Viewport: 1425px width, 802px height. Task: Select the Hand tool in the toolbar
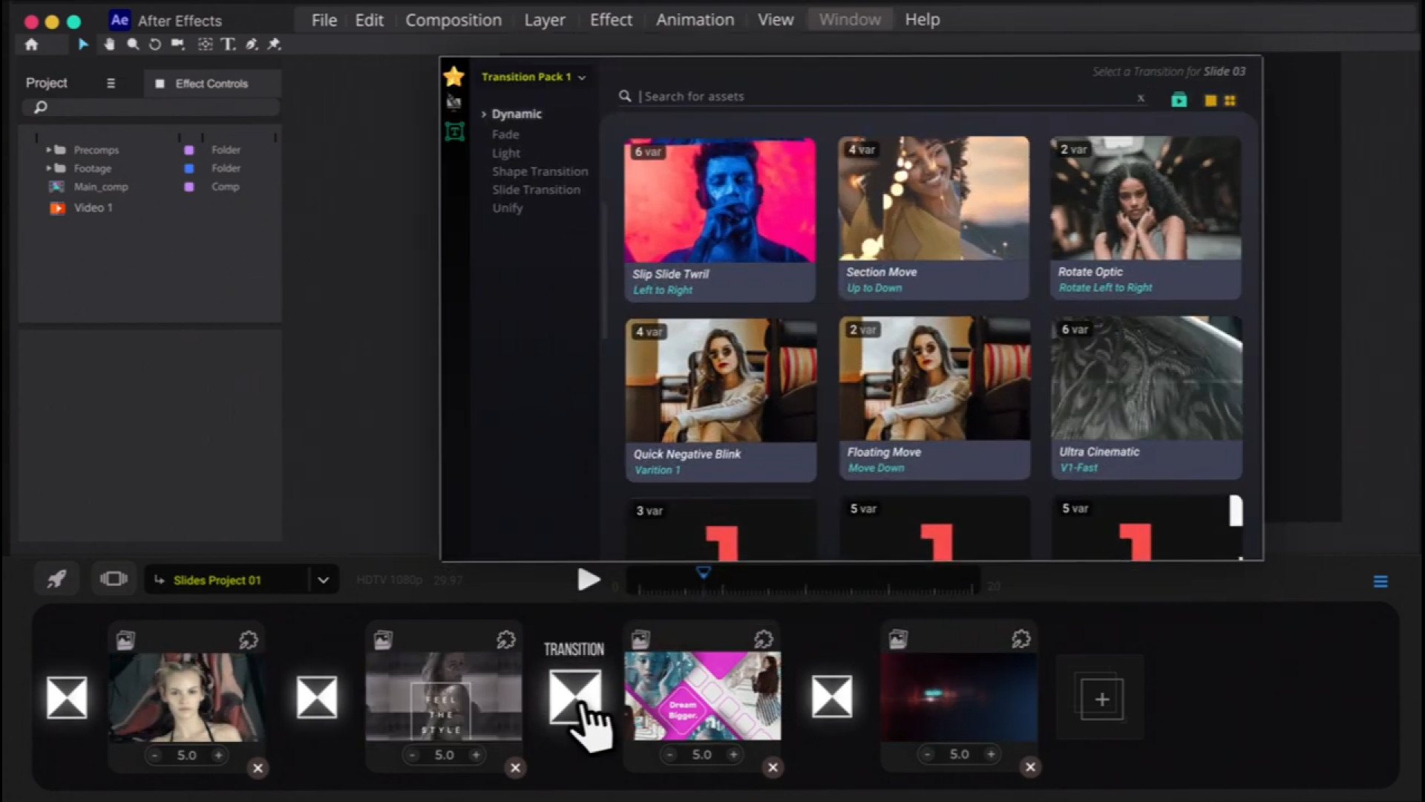click(109, 45)
